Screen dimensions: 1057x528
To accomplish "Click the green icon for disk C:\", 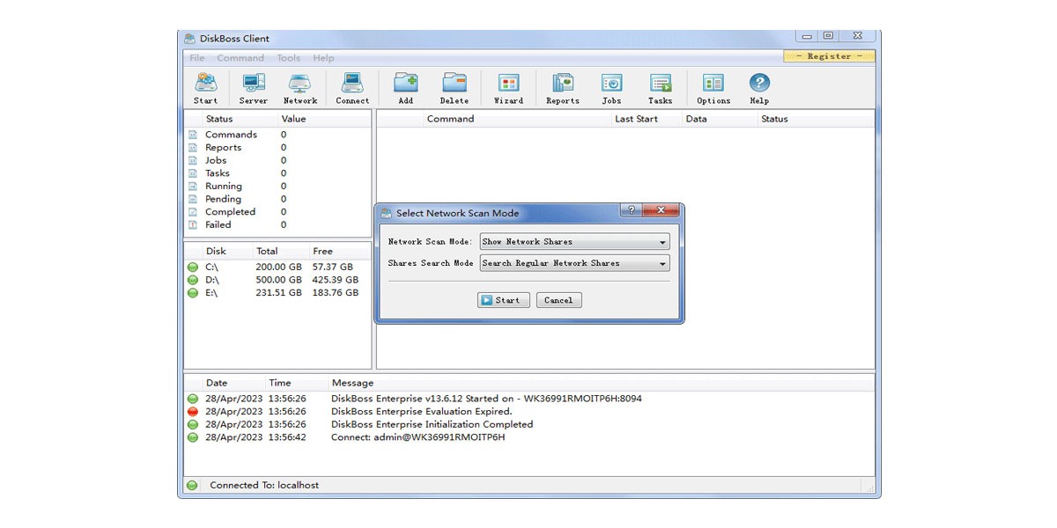I will coord(193,267).
